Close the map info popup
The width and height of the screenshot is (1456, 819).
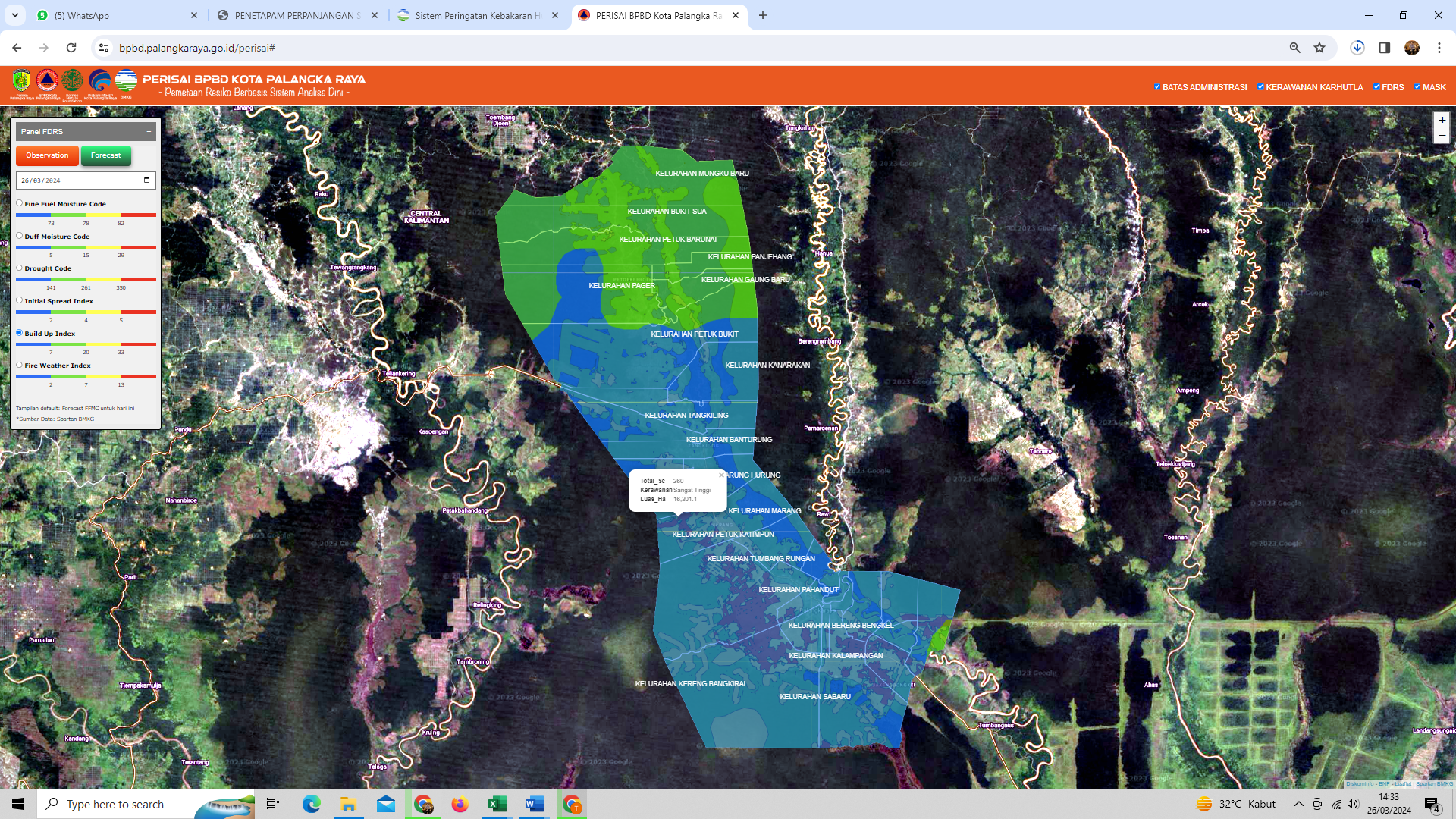tap(721, 475)
